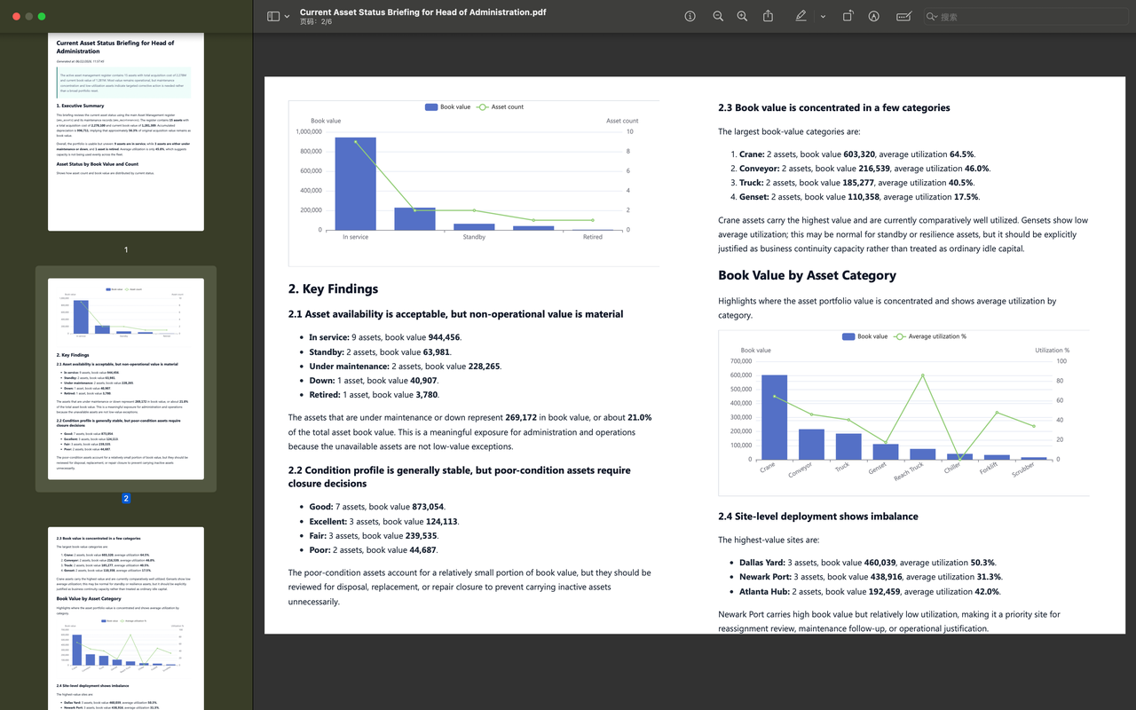Rotate the page with the rotate icon

point(848,16)
